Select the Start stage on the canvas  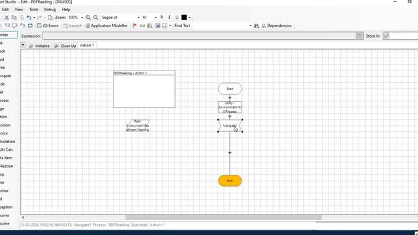click(230, 89)
